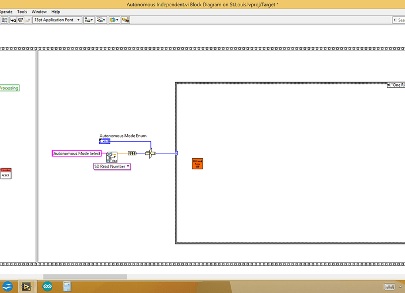Select the Autonomous Mode Select string constant
405x293 pixels.
(x=77, y=153)
